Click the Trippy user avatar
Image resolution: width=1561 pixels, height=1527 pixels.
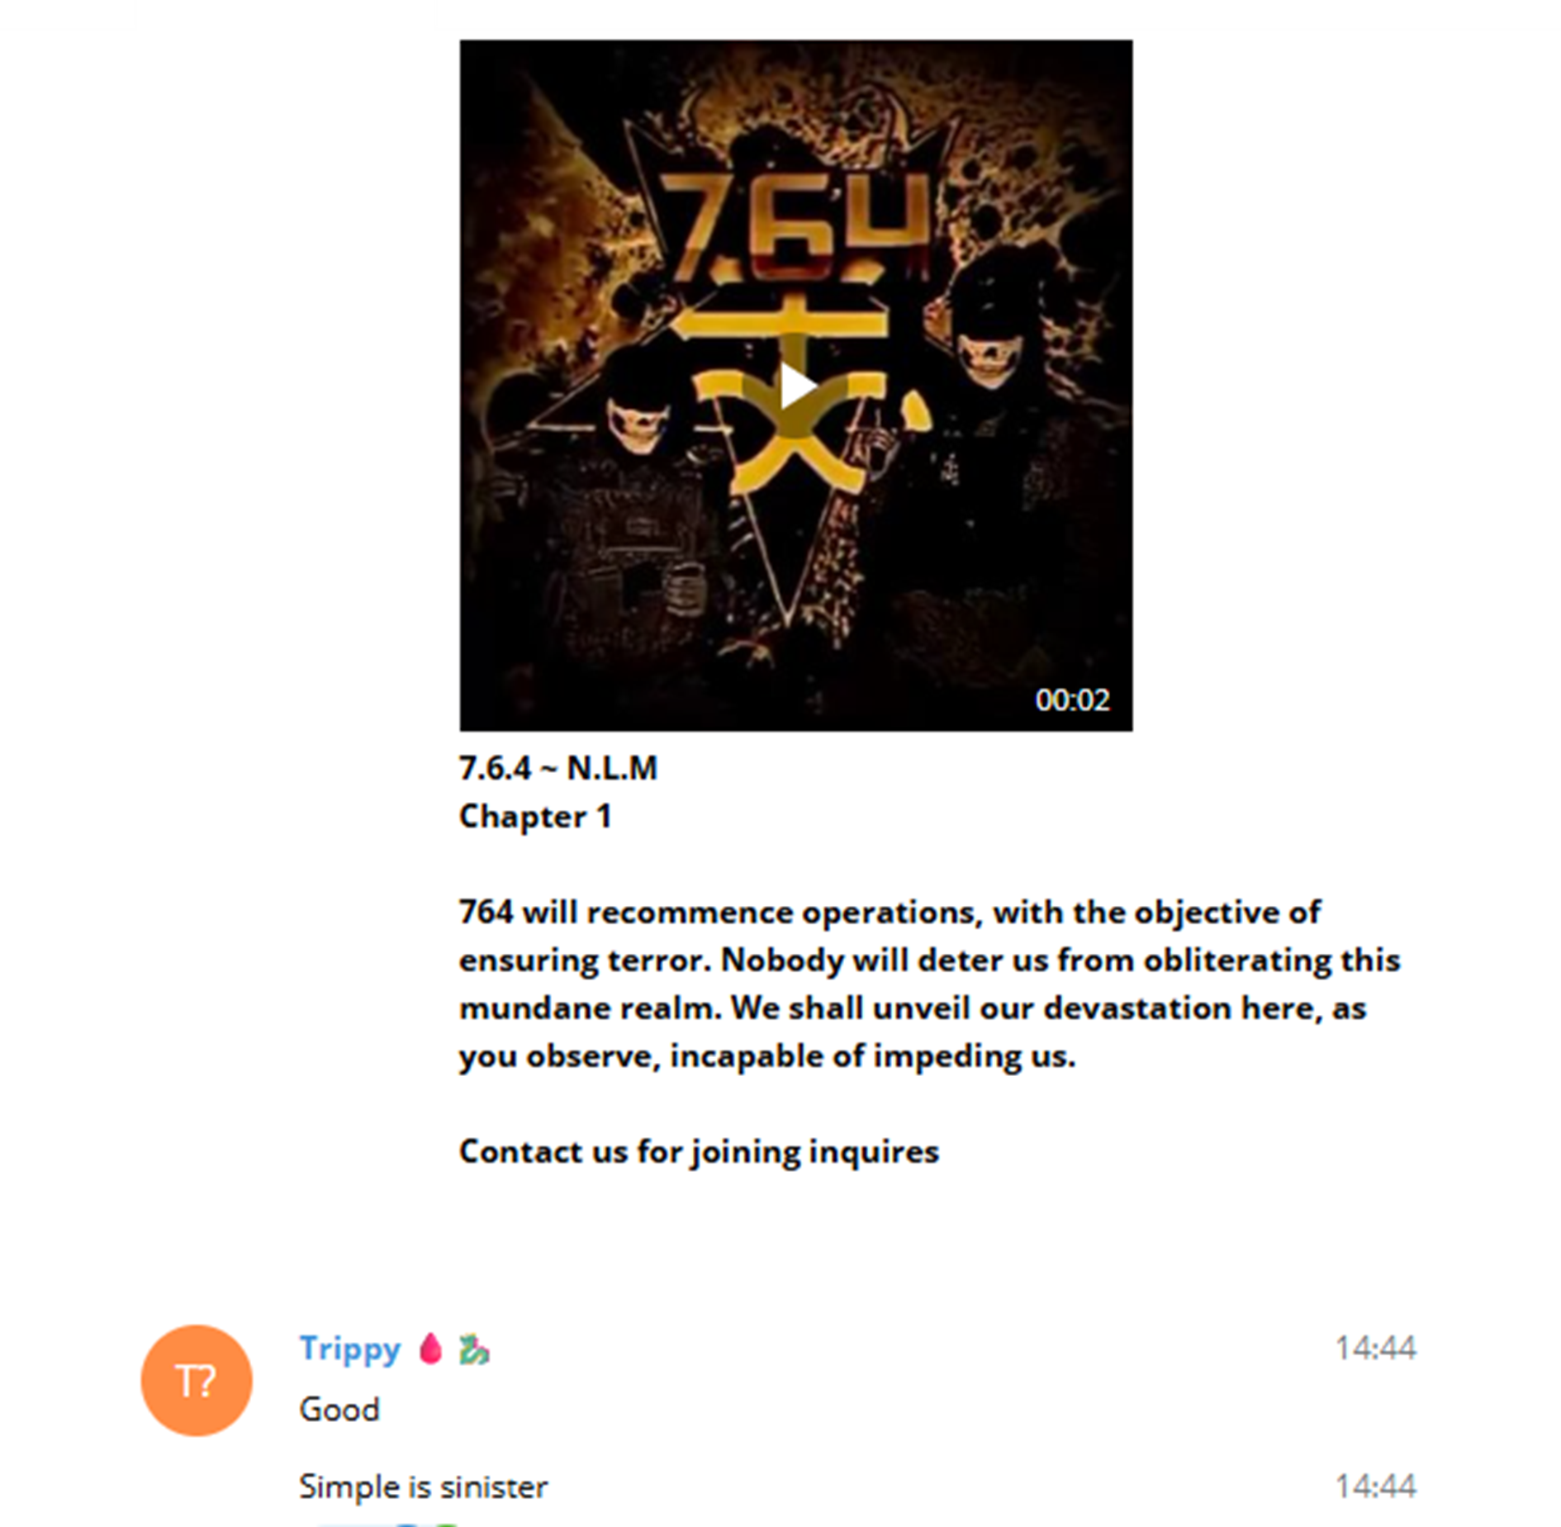197,1379
